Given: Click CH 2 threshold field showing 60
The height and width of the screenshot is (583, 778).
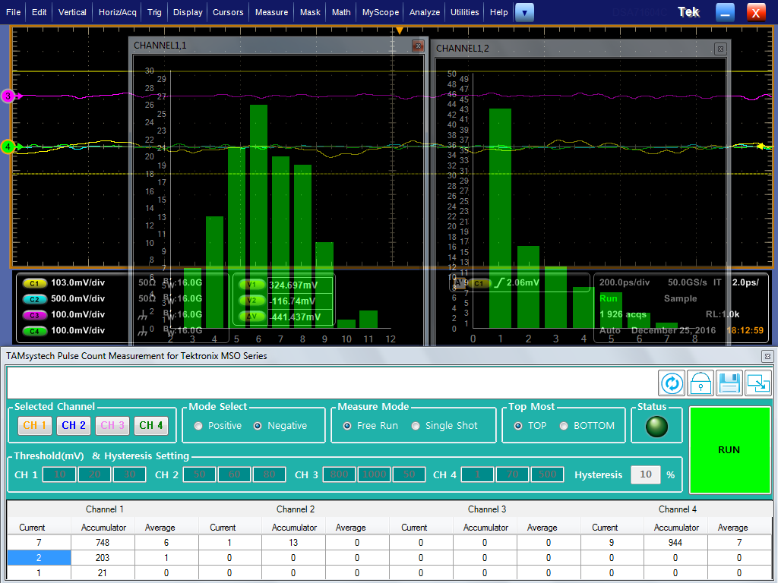Looking at the screenshot, I should (234, 474).
